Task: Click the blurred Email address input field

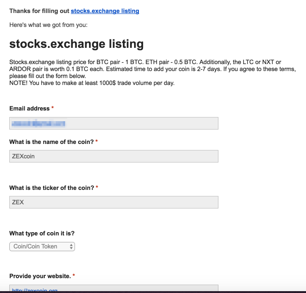Action: [114, 123]
